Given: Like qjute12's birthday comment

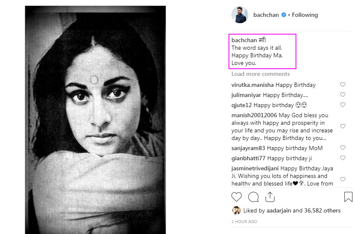Looking at the screenshot, I should pos(343,105).
